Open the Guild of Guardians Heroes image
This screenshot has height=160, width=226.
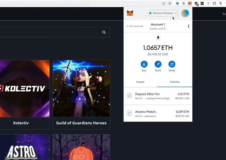[x=81, y=88]
